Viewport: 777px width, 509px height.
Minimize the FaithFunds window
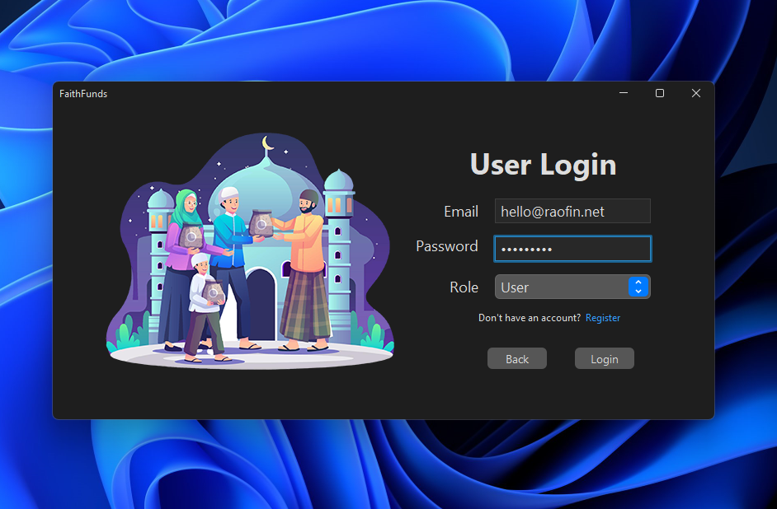pos(624,93)
